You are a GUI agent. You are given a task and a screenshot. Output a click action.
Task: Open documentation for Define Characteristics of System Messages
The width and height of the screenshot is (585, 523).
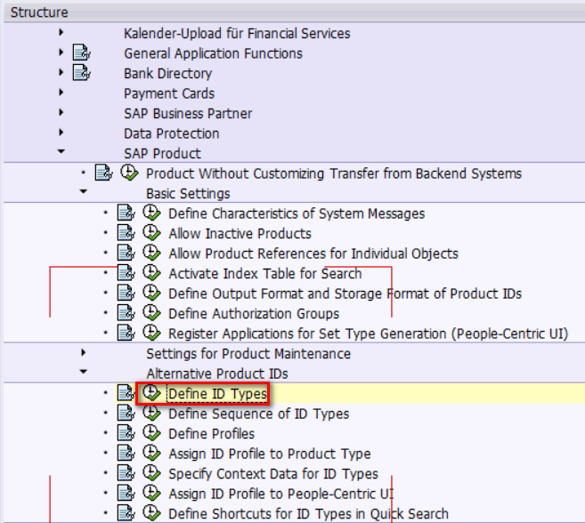pyautogui.click(x=126, y=213)
